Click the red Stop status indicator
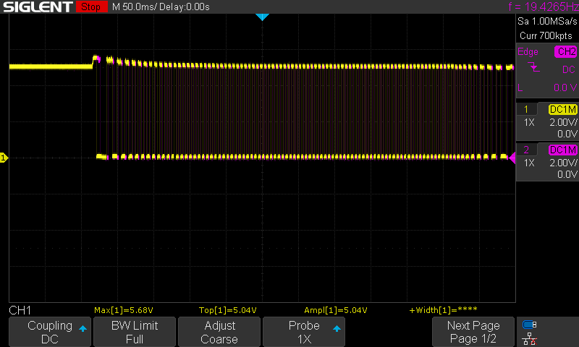Screen dimensions: 579x347 [x=91, y=7]
